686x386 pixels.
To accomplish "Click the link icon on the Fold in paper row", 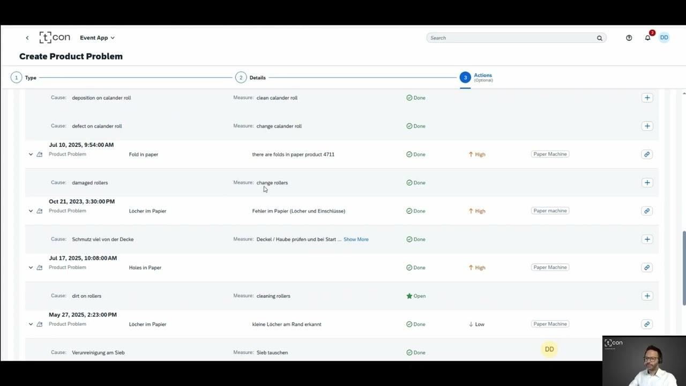I will (647, 154).
